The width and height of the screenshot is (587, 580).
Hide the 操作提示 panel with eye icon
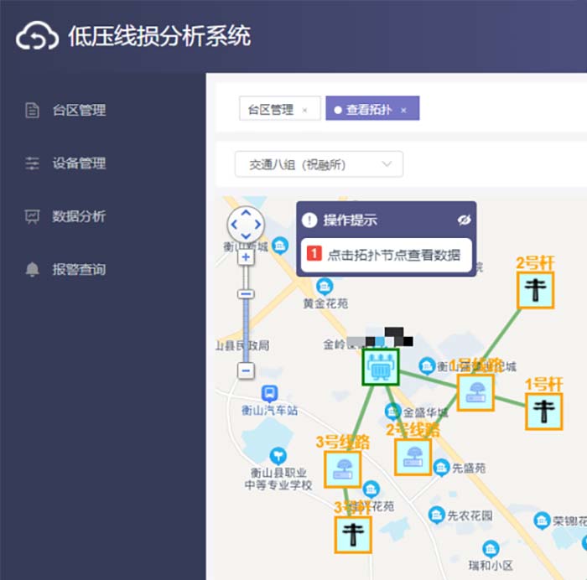pyautogui.click(x=464, y=220)
